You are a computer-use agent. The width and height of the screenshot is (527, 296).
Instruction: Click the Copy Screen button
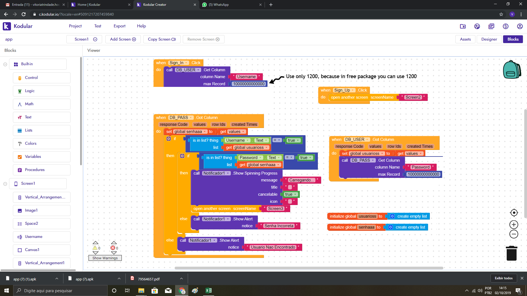[x=162, y=39]
